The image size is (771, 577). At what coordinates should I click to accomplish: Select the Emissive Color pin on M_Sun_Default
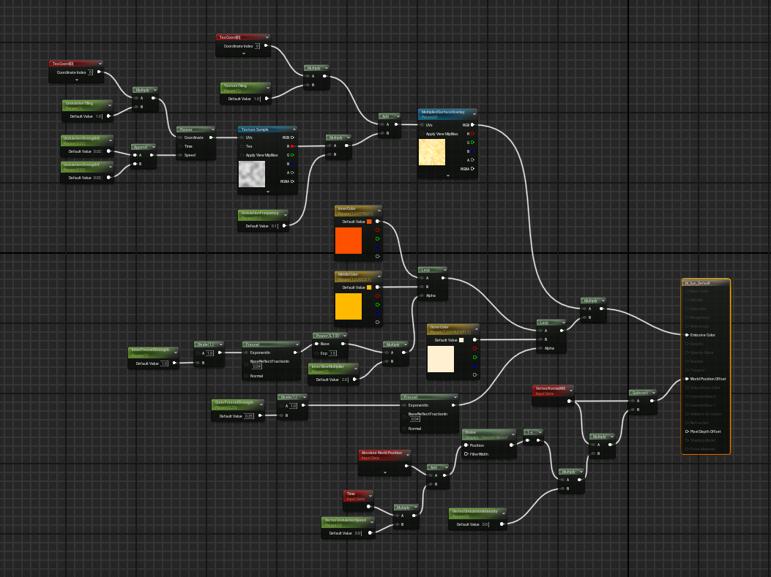pyautogui.click(x=687, y=335)
